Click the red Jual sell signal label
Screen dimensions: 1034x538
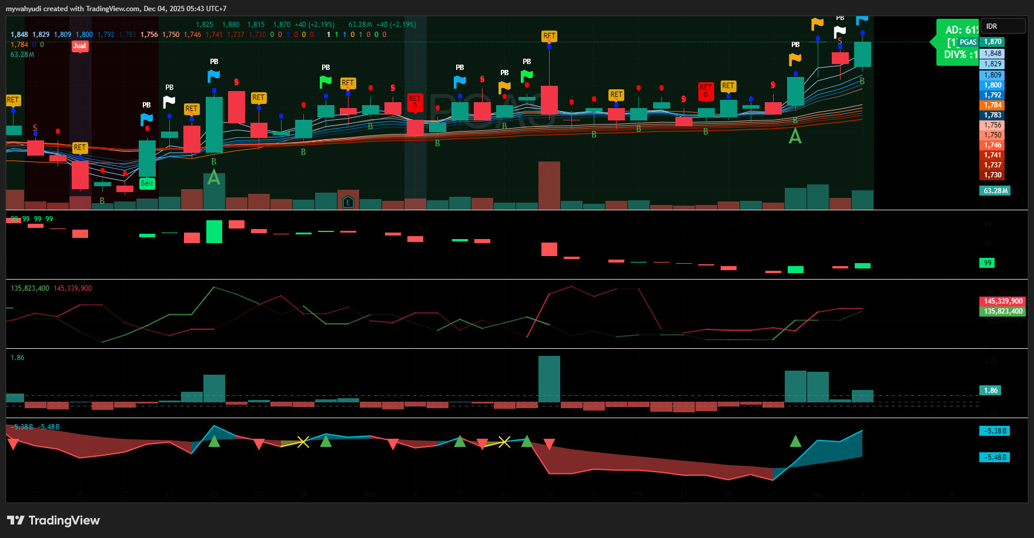pos(80,46)
